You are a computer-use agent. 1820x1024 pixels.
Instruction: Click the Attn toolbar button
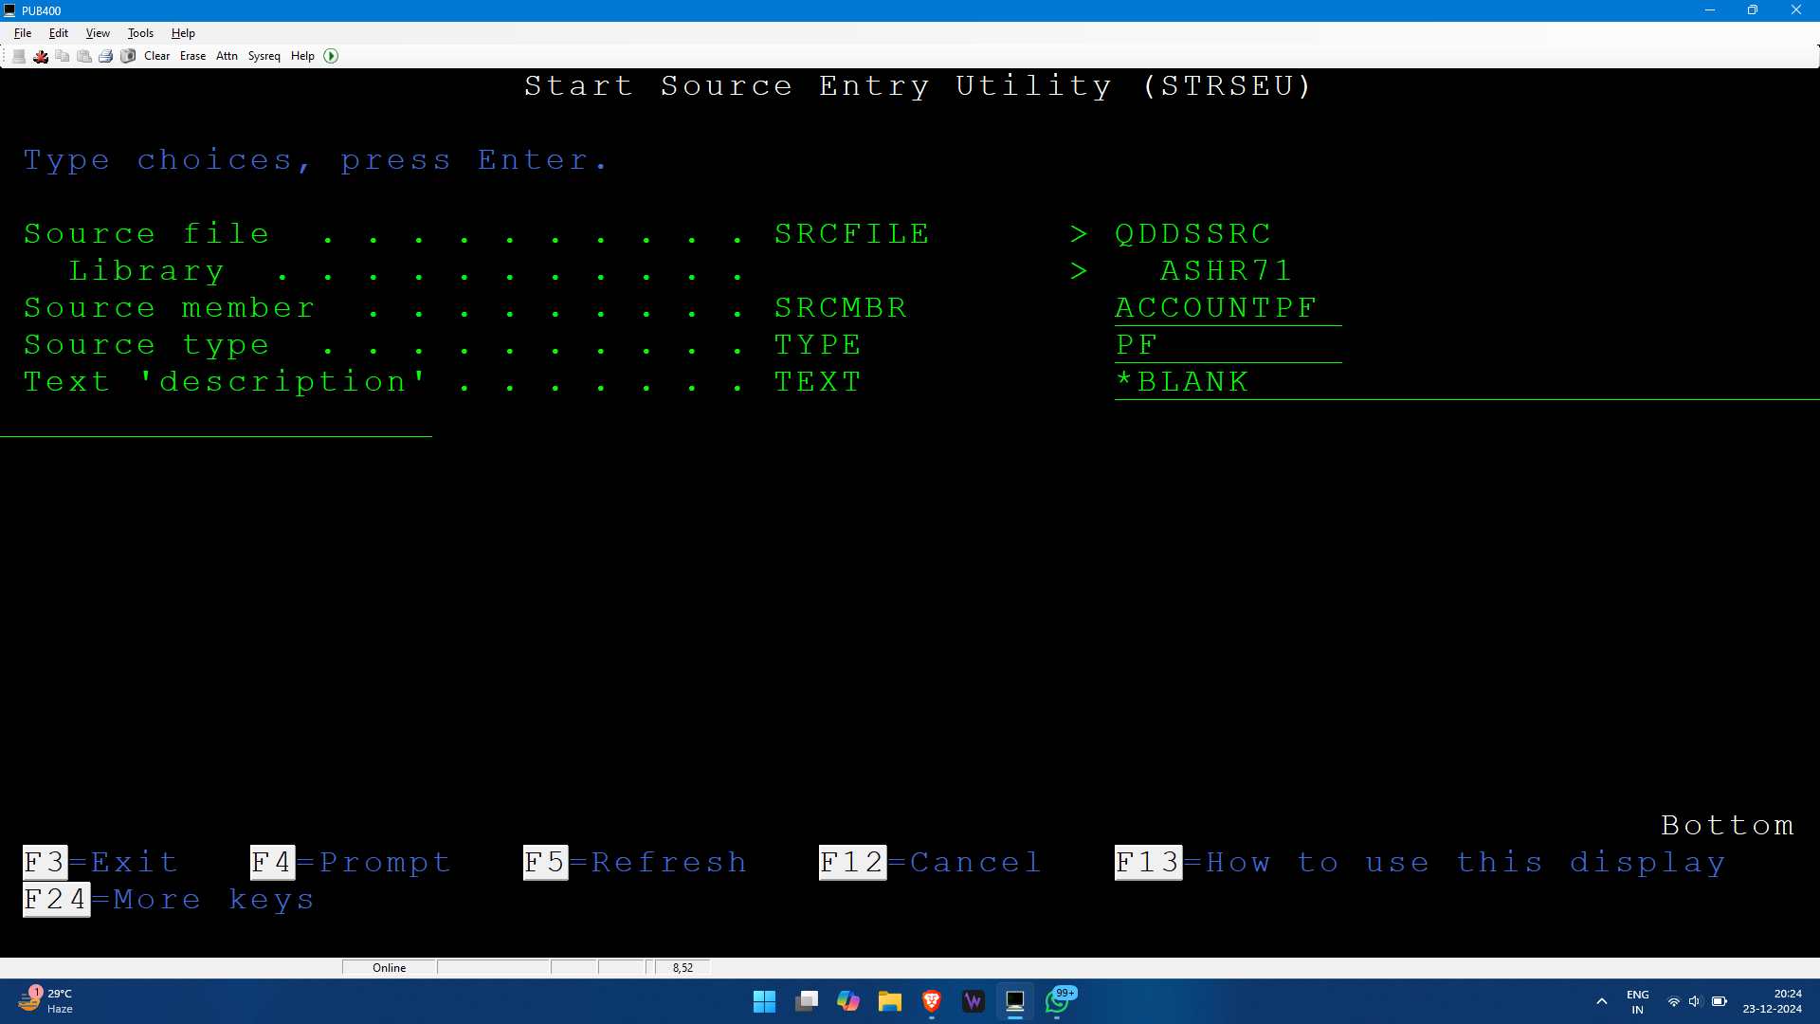(227, 56)
